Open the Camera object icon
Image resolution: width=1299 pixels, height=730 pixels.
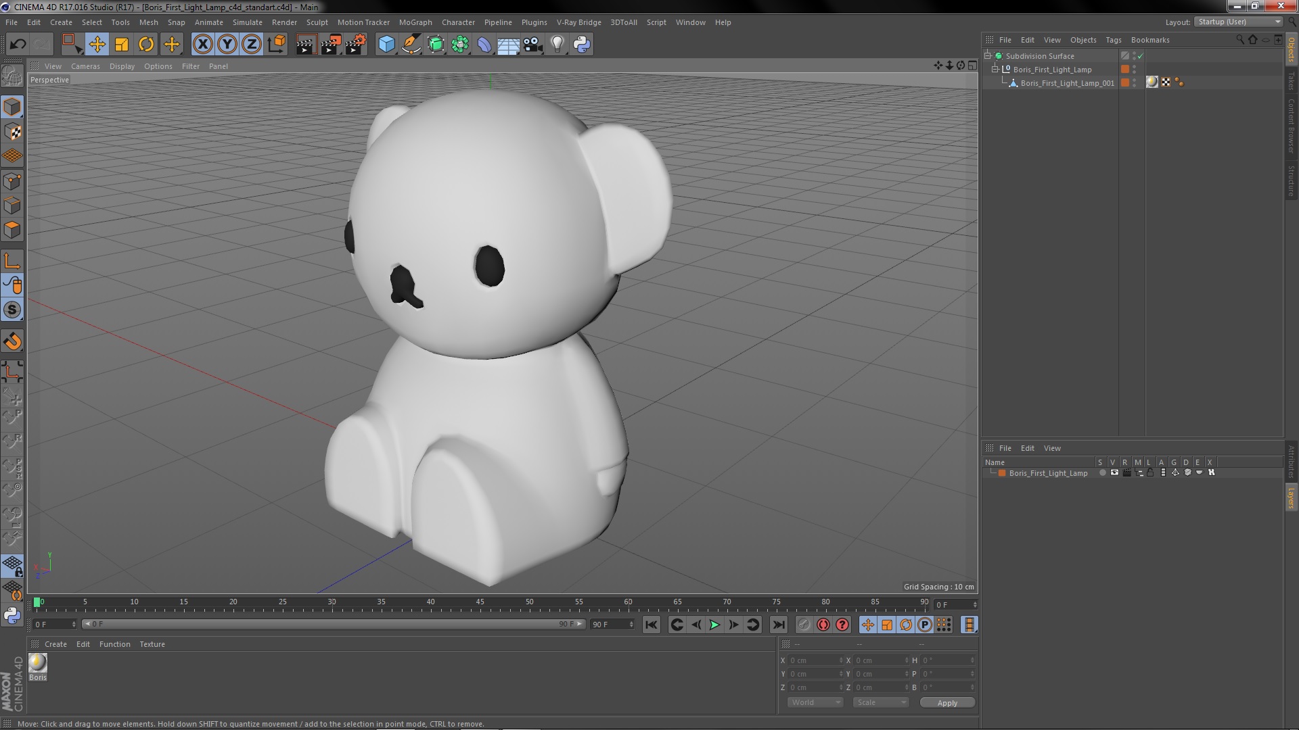tap(532, 45)
